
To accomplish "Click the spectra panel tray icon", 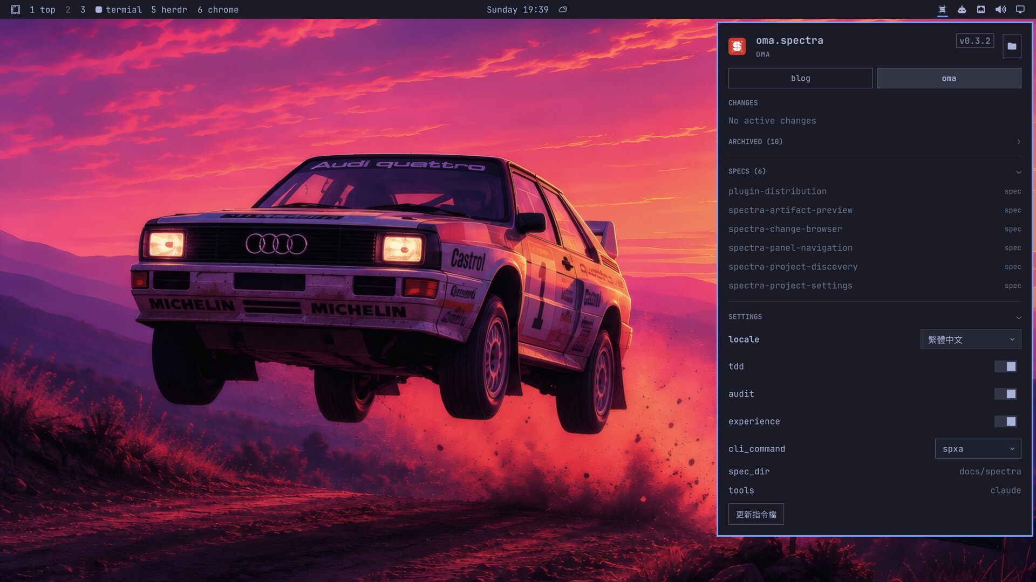I will click(x=942, y=10).
